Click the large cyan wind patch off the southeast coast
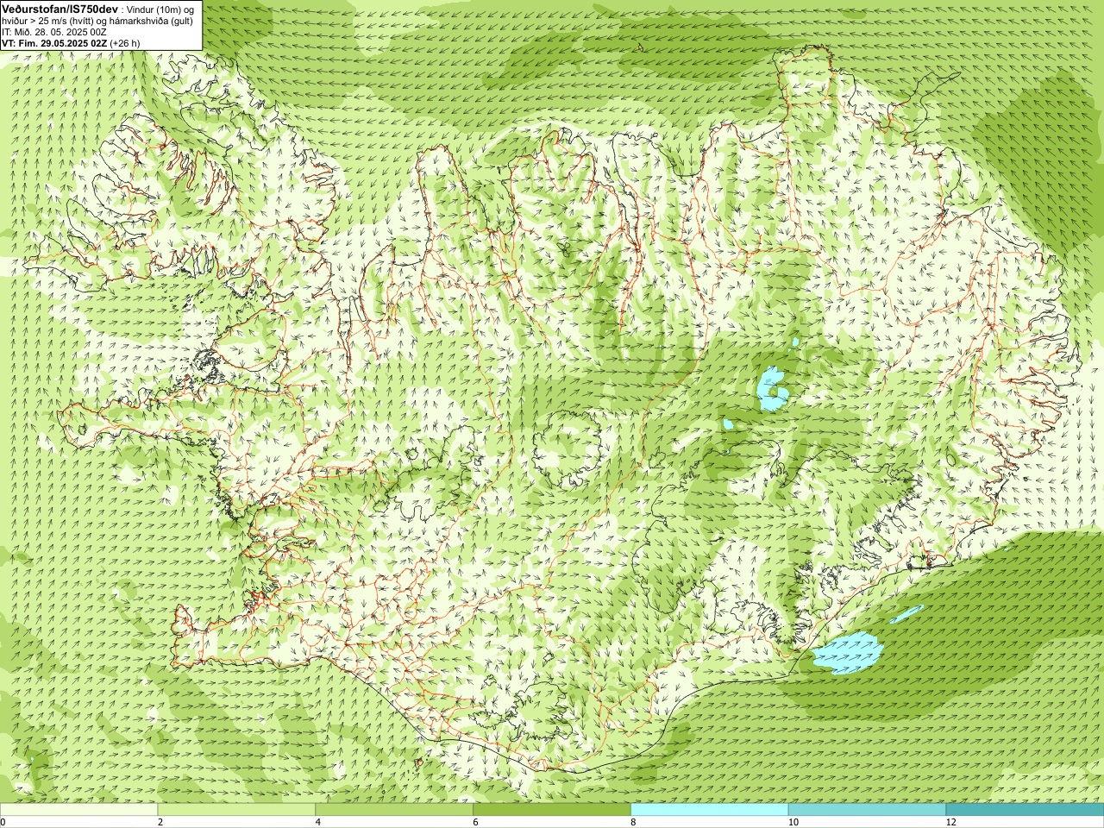The width and height of the screenshot is (1104, 828). pyautogui.click(x=849, y=653)
